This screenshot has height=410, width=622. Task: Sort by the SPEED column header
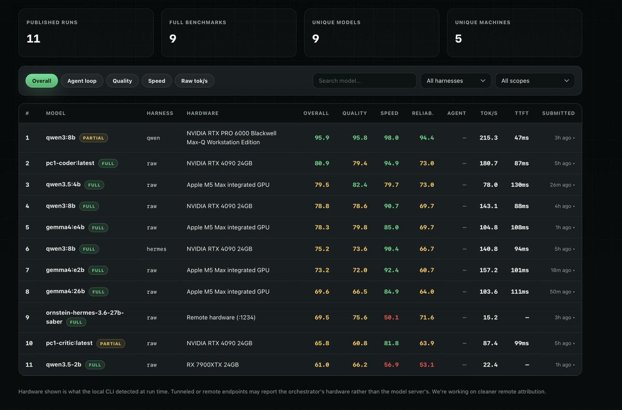pyautogui.click(x=389, y=113)
